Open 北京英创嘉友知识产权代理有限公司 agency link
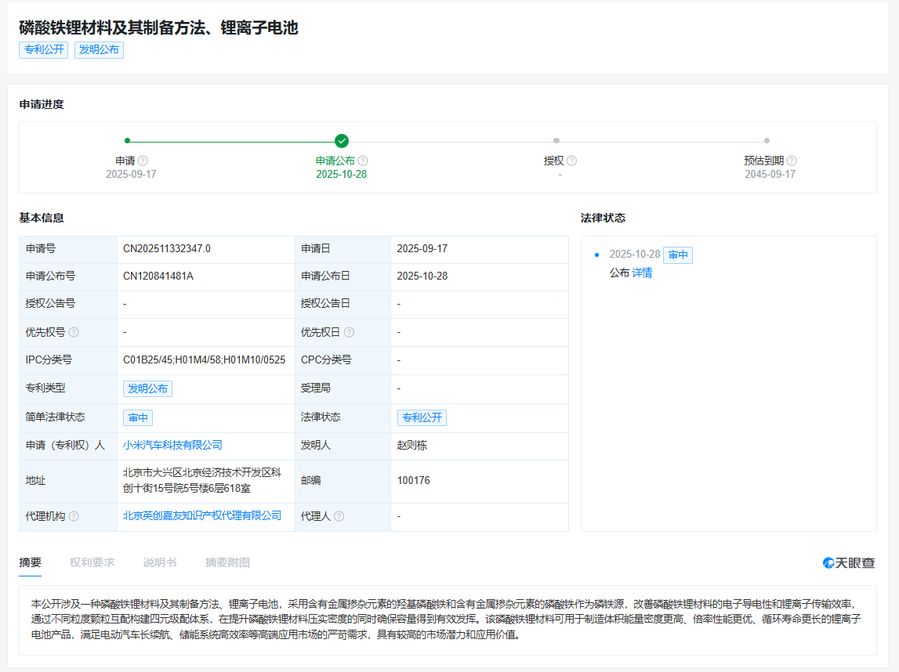 coord(202,515)
